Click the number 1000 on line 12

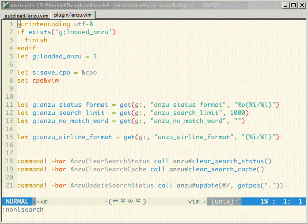point(238,113)
